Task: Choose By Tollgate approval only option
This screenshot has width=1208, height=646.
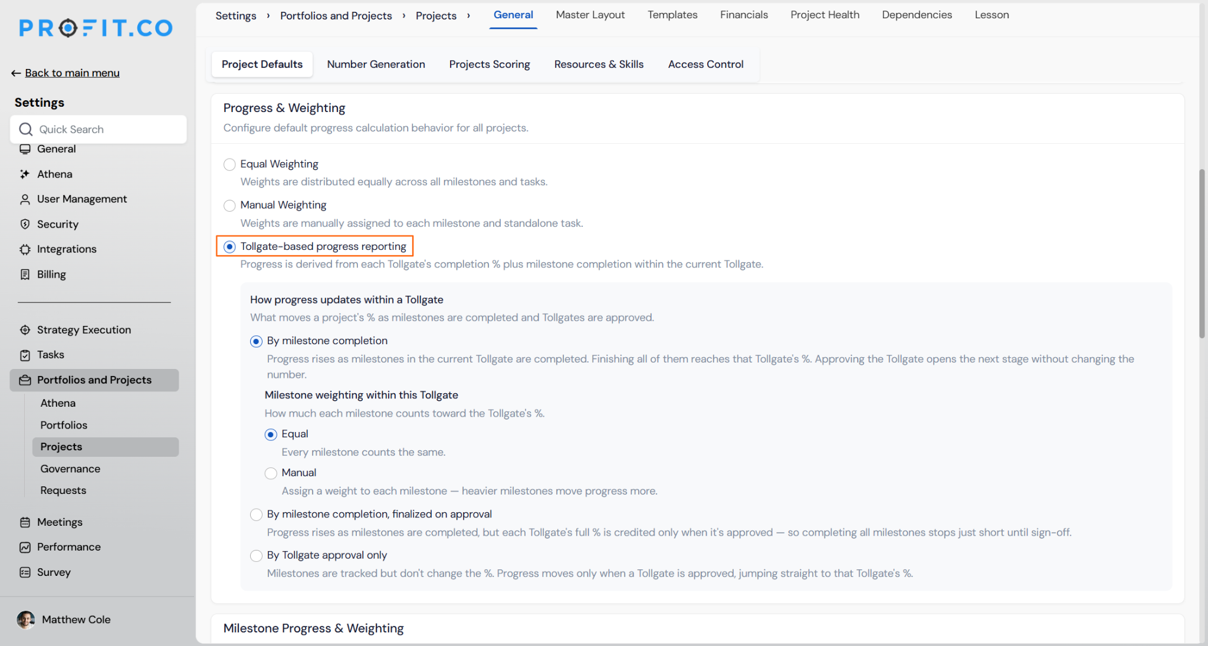Action: pos(256,555)
